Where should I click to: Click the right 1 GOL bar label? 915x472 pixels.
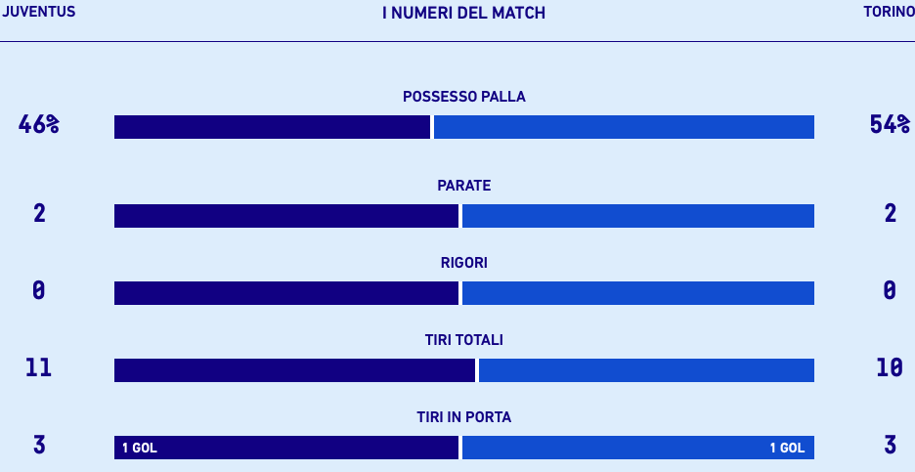click(787, 449)
